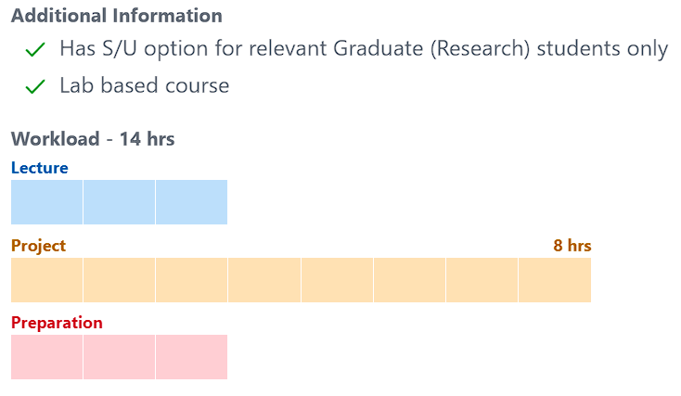Screen dimensions: 681x396
Task: Select the red Preparation label
Action: [x=57, y=323]
